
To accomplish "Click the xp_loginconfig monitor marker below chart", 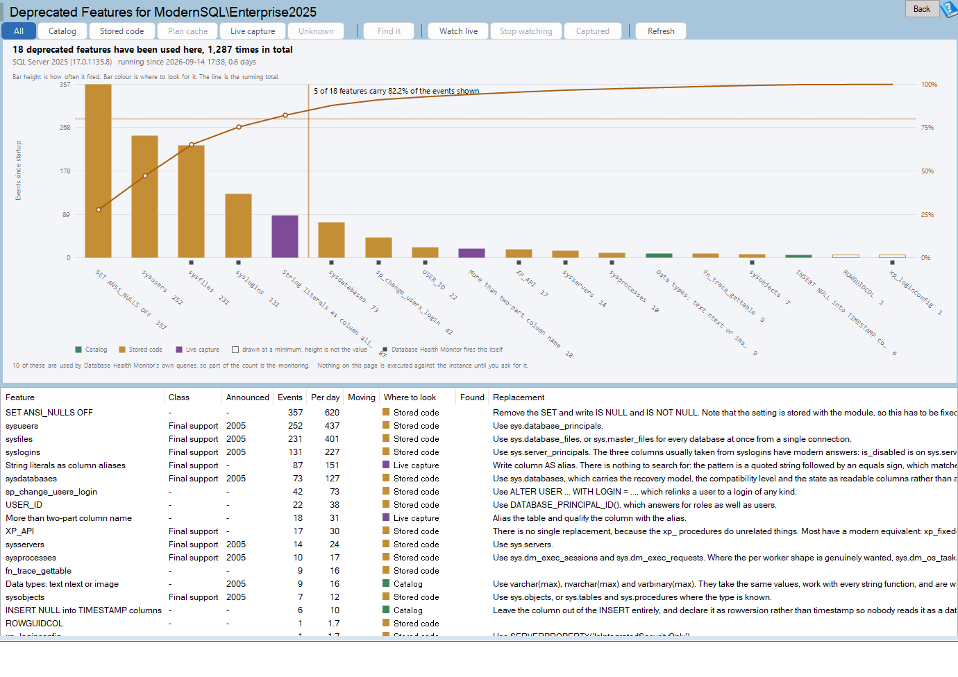I will click(x=892, y=263).
